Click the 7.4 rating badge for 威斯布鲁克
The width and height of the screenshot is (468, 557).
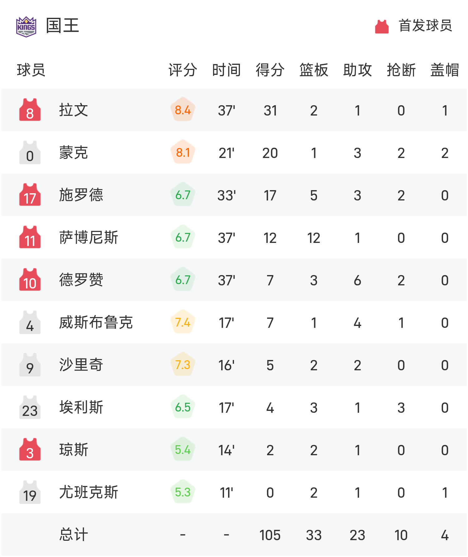(x=183, y=322)
